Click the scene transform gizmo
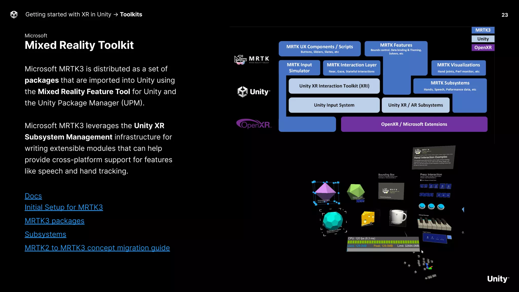 pyautogui.click(x=429, y=266)
